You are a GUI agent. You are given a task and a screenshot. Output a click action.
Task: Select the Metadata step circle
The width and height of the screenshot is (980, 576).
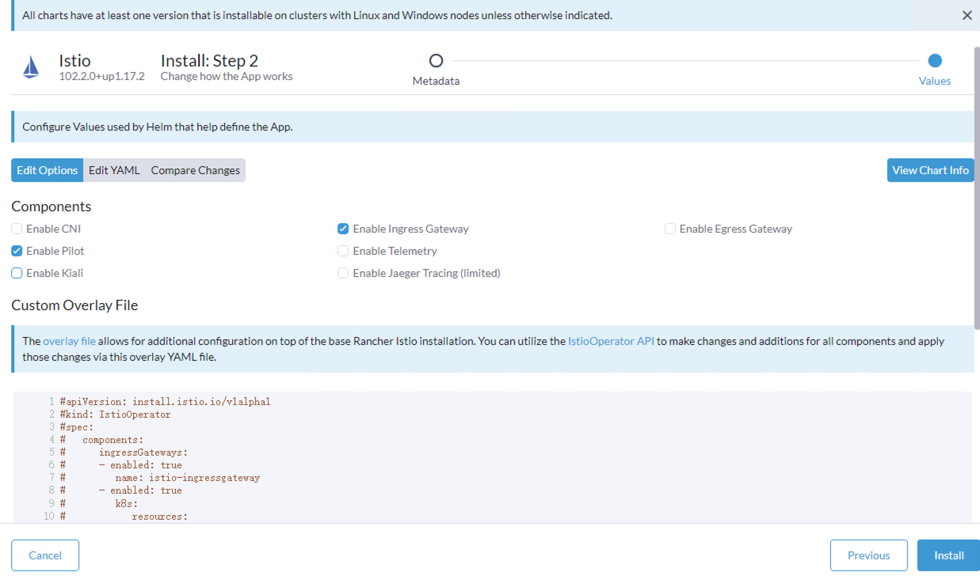pyautogui.click(x=436, y=60)
